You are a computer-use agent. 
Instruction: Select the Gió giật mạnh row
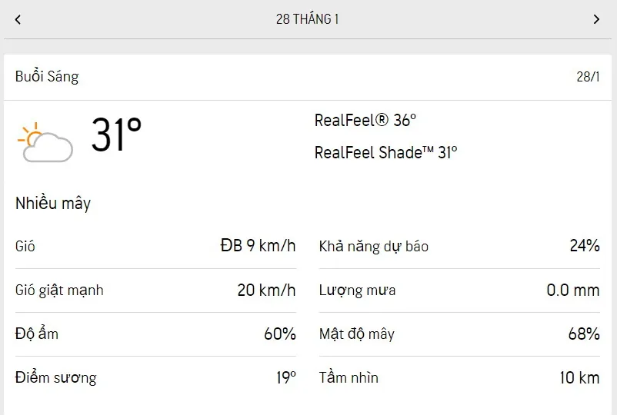click(x=155, y=290)
